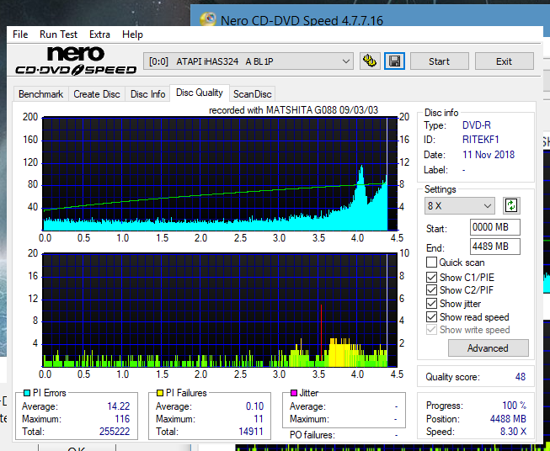Open the drive selection dropdown

point(248,61)
